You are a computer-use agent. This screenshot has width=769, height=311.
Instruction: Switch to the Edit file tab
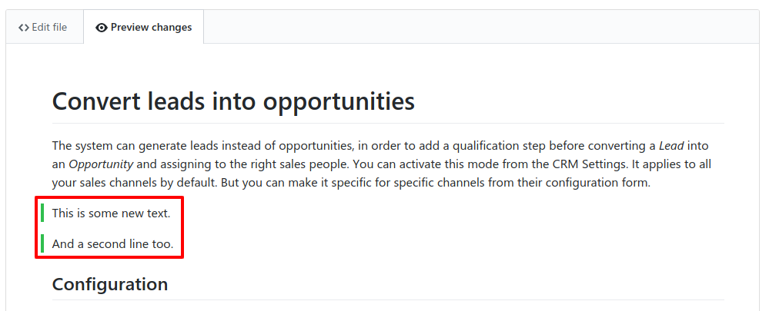[45, 27]
